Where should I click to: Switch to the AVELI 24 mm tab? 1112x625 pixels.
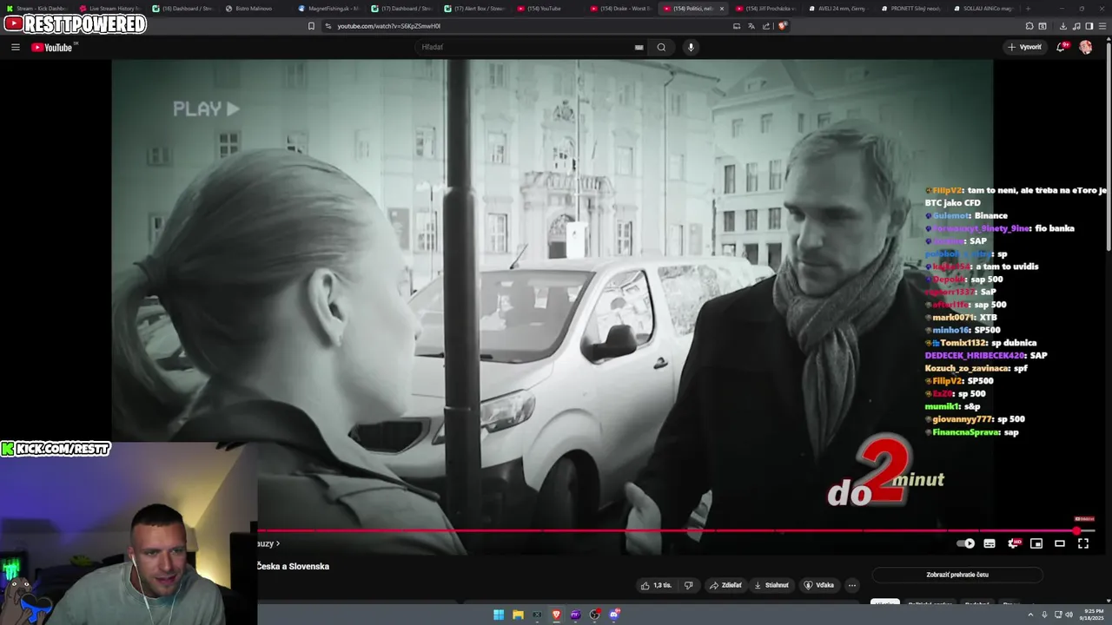click(838, 8)
